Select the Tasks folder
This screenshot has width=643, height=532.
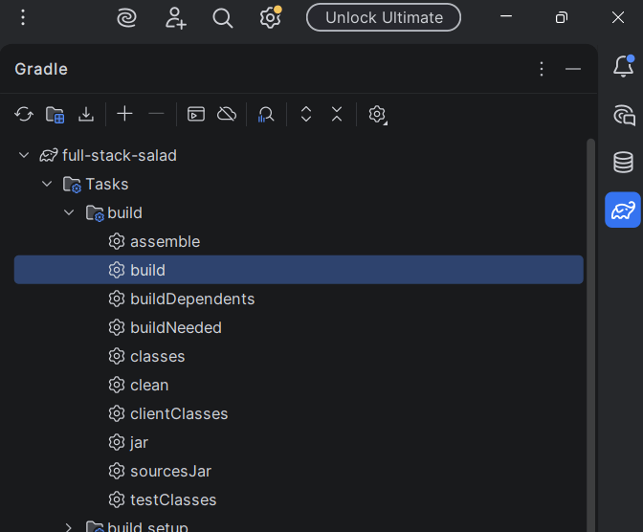pyautogui.click(x=106, y=184)
